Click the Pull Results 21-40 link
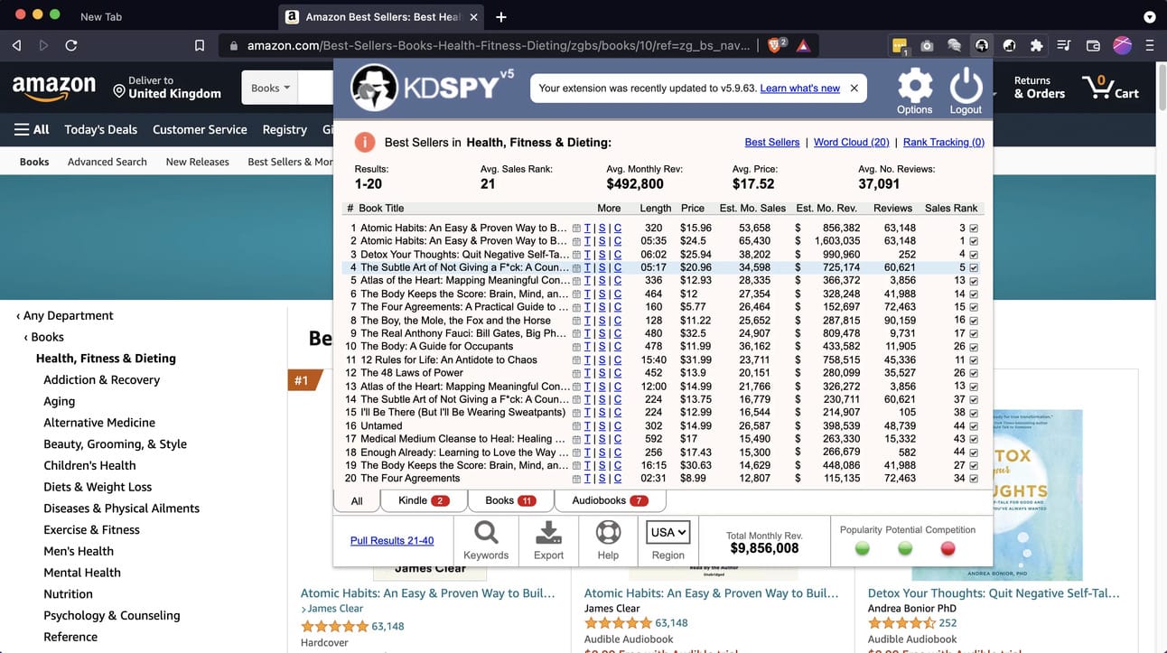The width and height of the screenshot is (1167, 653). click(392, 541)
